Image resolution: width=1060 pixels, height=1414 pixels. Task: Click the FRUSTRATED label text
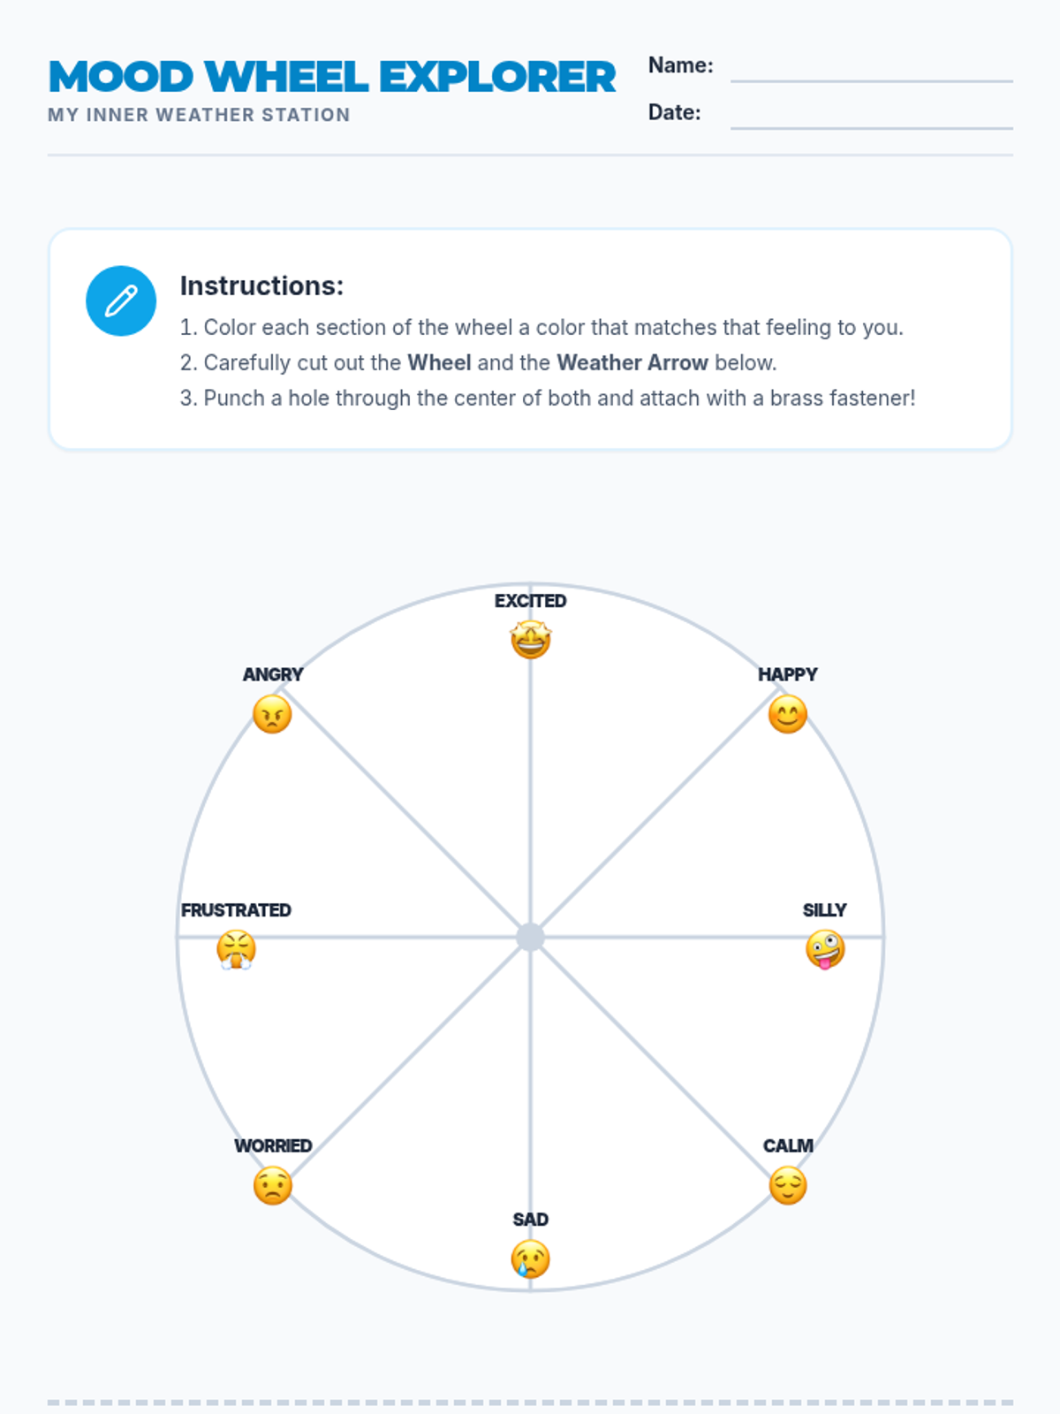[x=236, y=910]
